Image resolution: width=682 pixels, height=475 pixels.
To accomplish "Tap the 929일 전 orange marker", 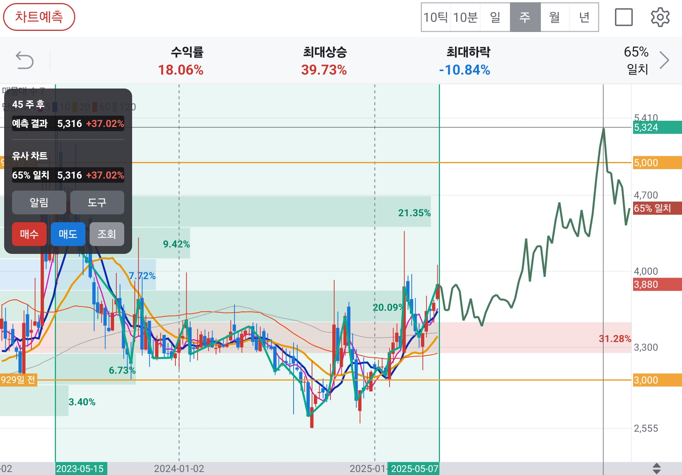I will [18, 380].
